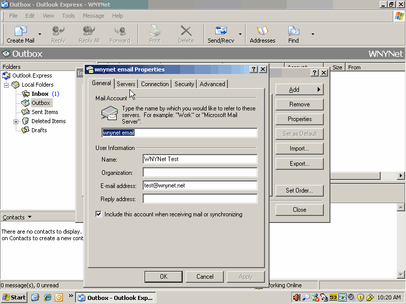
Task: Select the Deleted Items folder icon
Action: coord(26,121)
